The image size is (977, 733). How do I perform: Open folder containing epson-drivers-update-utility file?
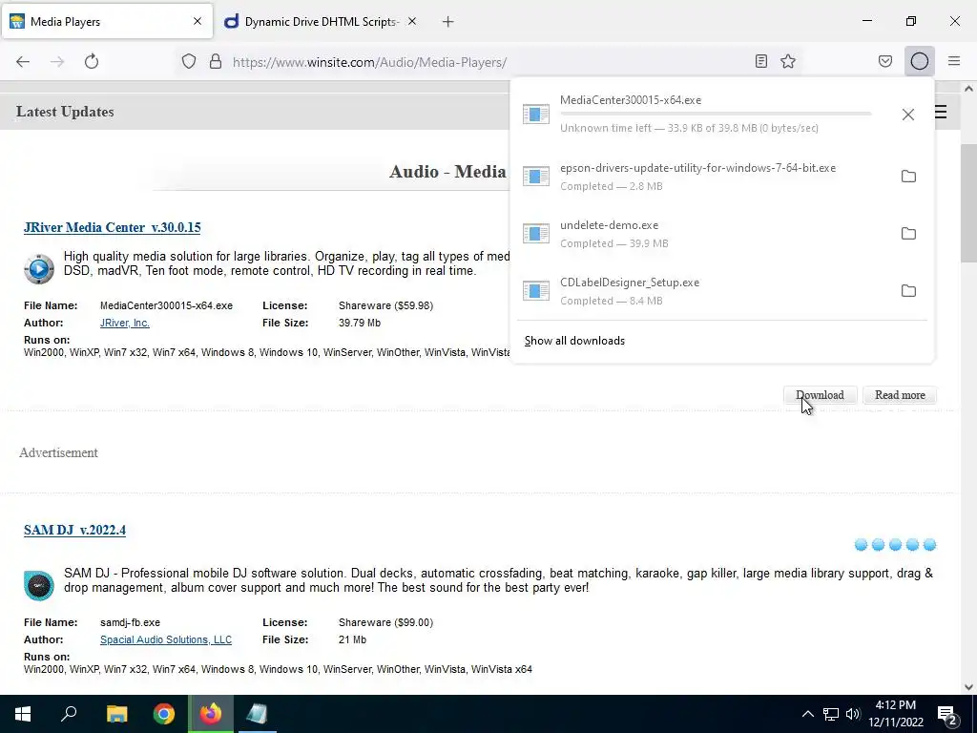[x=908, y=177]
